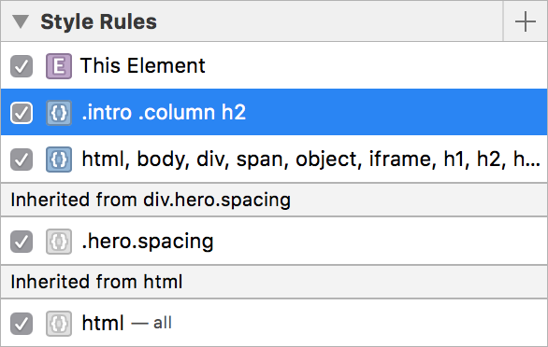The image size is (548, 347).
Task: Click the Inherited from div.hero.spacing header
Action: click(274, 200)
